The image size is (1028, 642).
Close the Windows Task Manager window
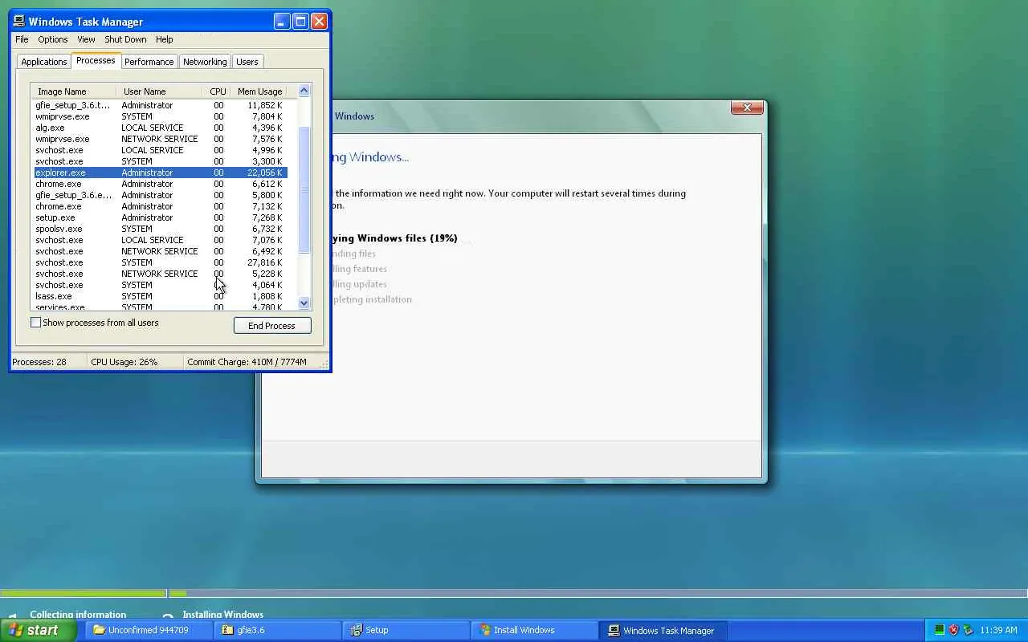click(x=319, y=22)
